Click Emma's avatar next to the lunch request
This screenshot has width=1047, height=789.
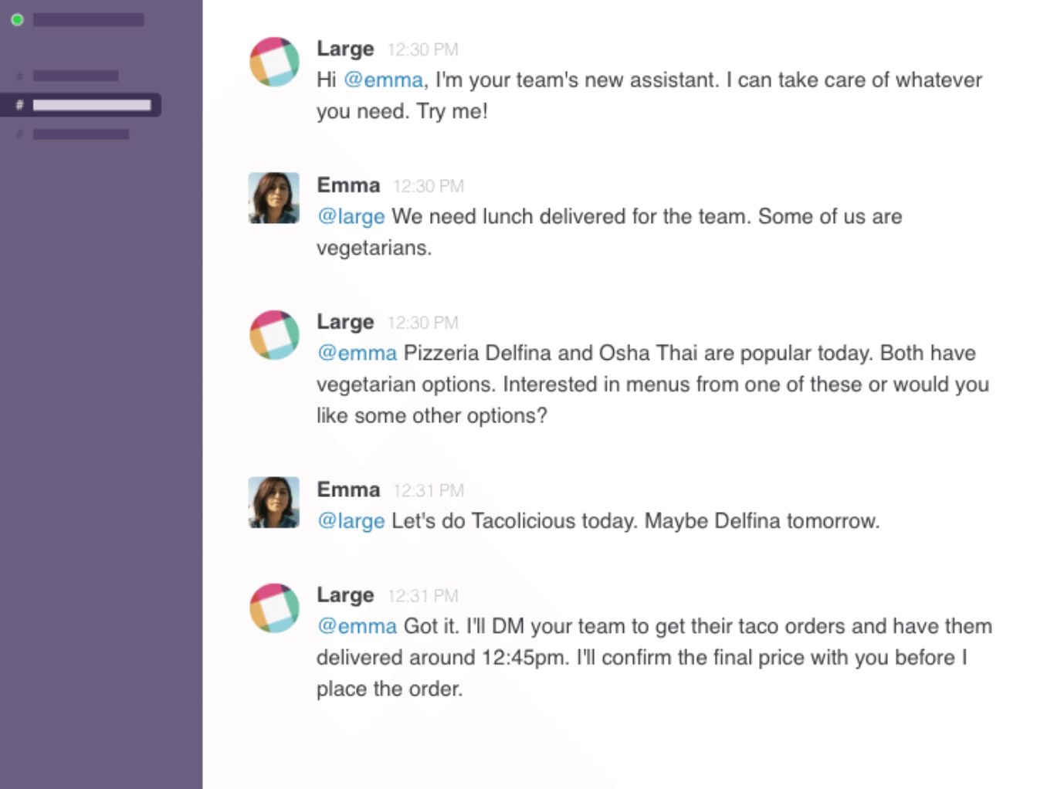pyautogui.click(x=273, y=198)
